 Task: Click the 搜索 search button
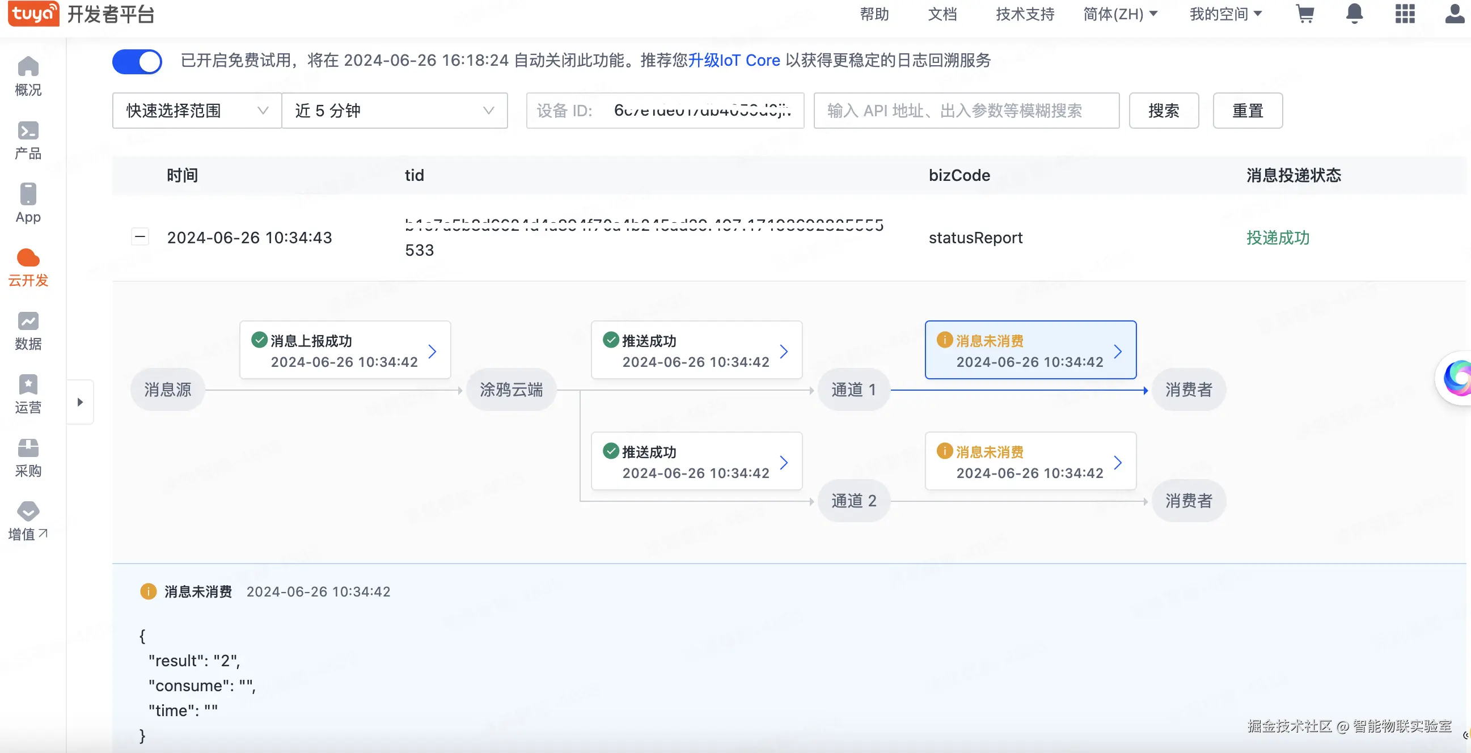pos(1163,110)
